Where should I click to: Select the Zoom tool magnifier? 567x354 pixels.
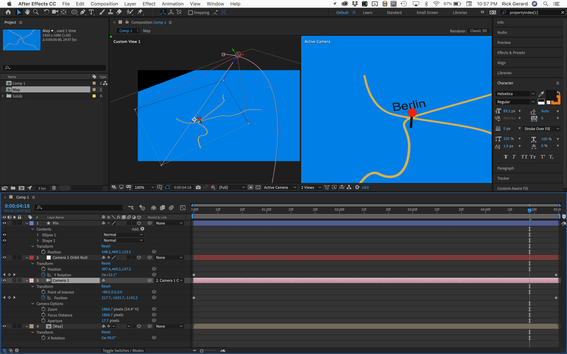(36, 12)
